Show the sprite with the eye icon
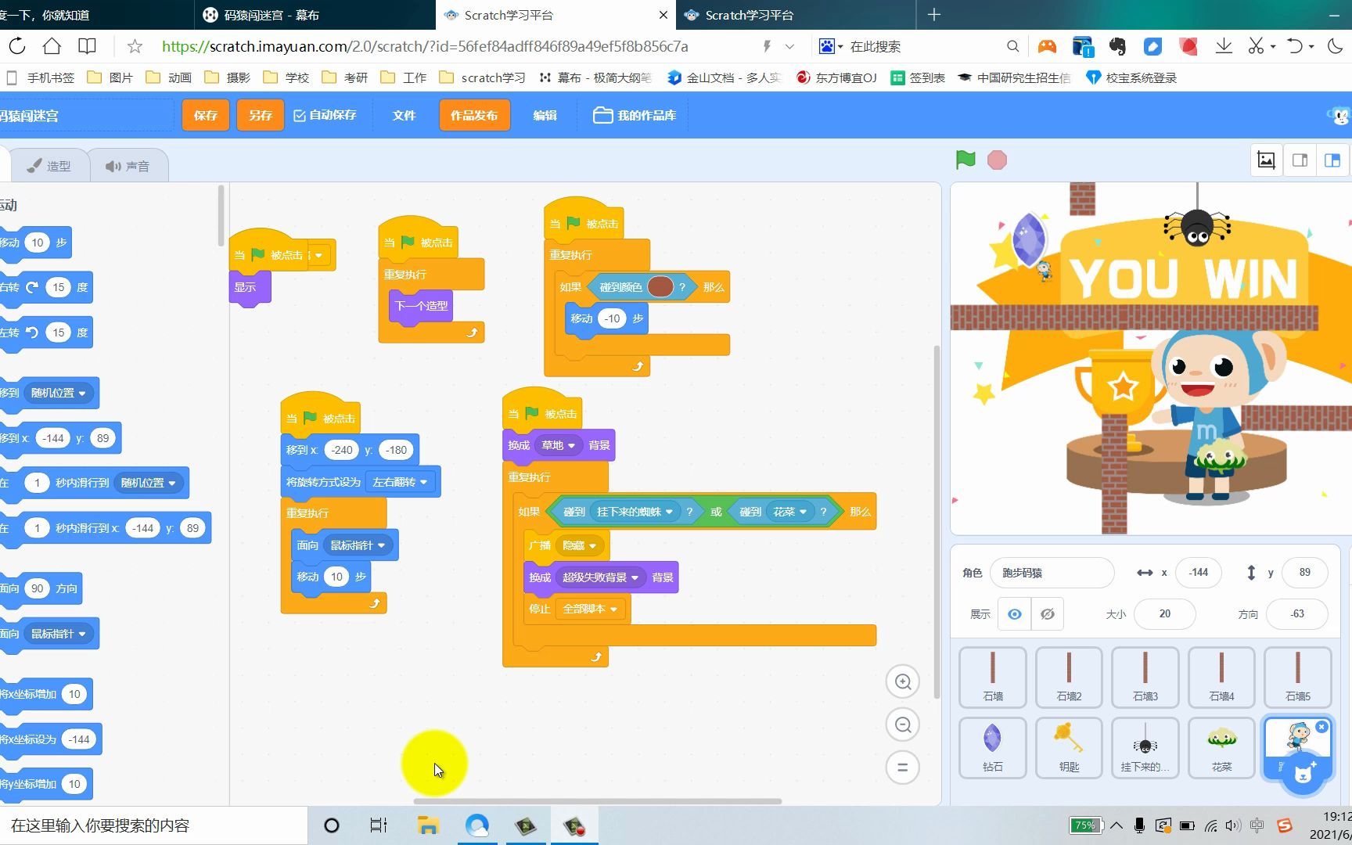This screenshot has width=1352, height=845. [x=1014, y=614]
